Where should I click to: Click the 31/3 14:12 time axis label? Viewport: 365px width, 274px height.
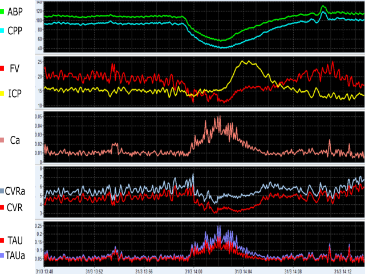pos(343,271)
